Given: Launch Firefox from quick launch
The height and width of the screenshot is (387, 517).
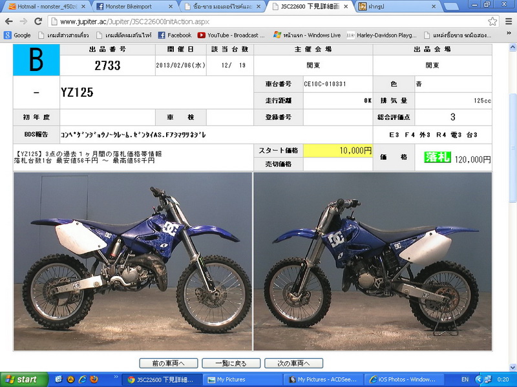Looking at the screenshot, I should tap(94, 379).
